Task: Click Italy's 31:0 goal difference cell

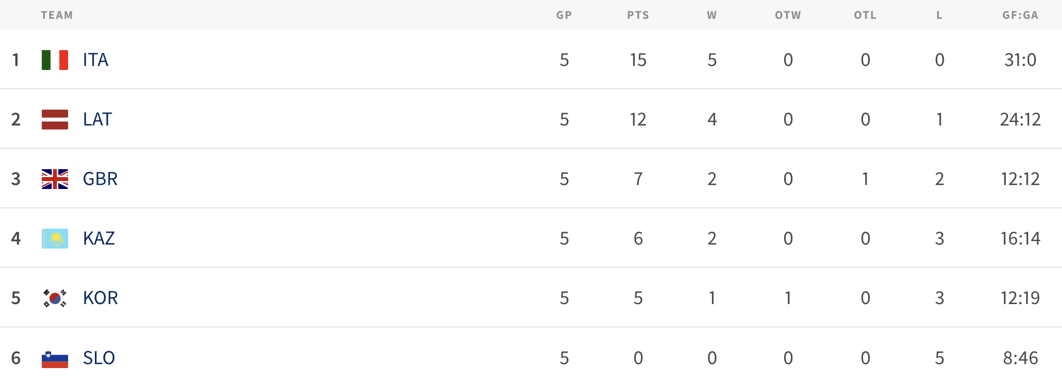Action: click(x=1020, y=60)
